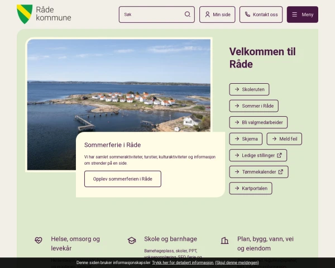Screen dimensions: 335x268
Task: Click the search magnifier icon
Action: coord(188,15)
